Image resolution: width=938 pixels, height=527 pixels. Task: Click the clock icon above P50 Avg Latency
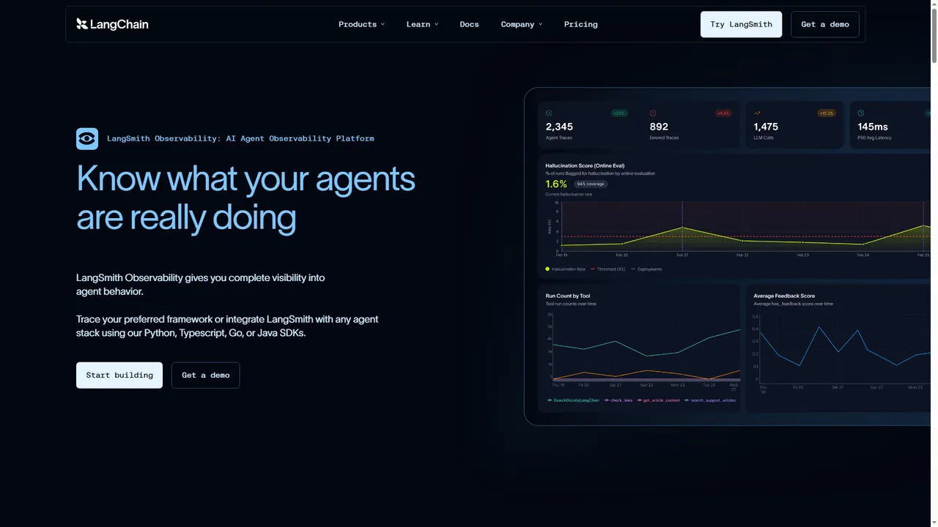(x=861, y=113)
